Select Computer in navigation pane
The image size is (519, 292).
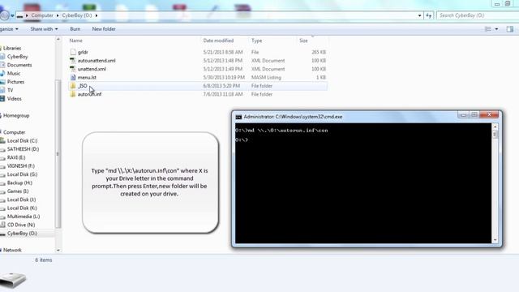[x=15, y=132]
